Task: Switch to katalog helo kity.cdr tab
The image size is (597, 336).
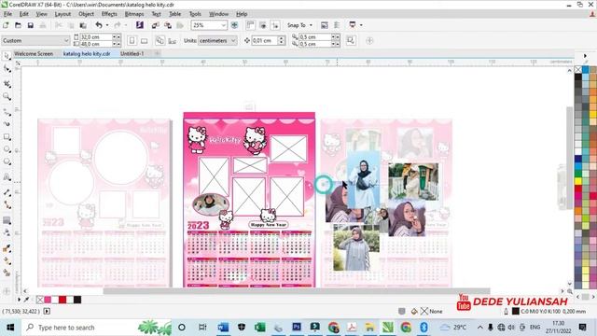Action: tap(87, 54)
